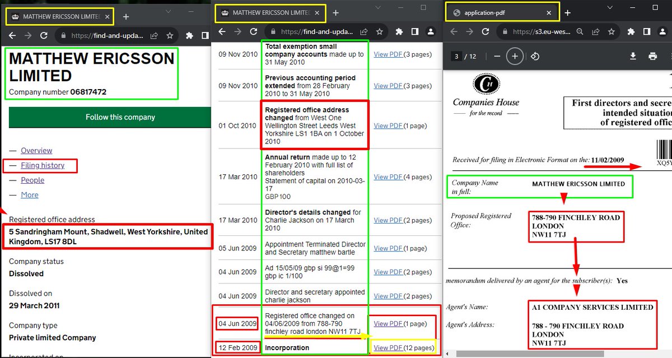This screenshot has height=358, width=672.
Task: Click the Dissolved company status text
Action: coord(26,274)
